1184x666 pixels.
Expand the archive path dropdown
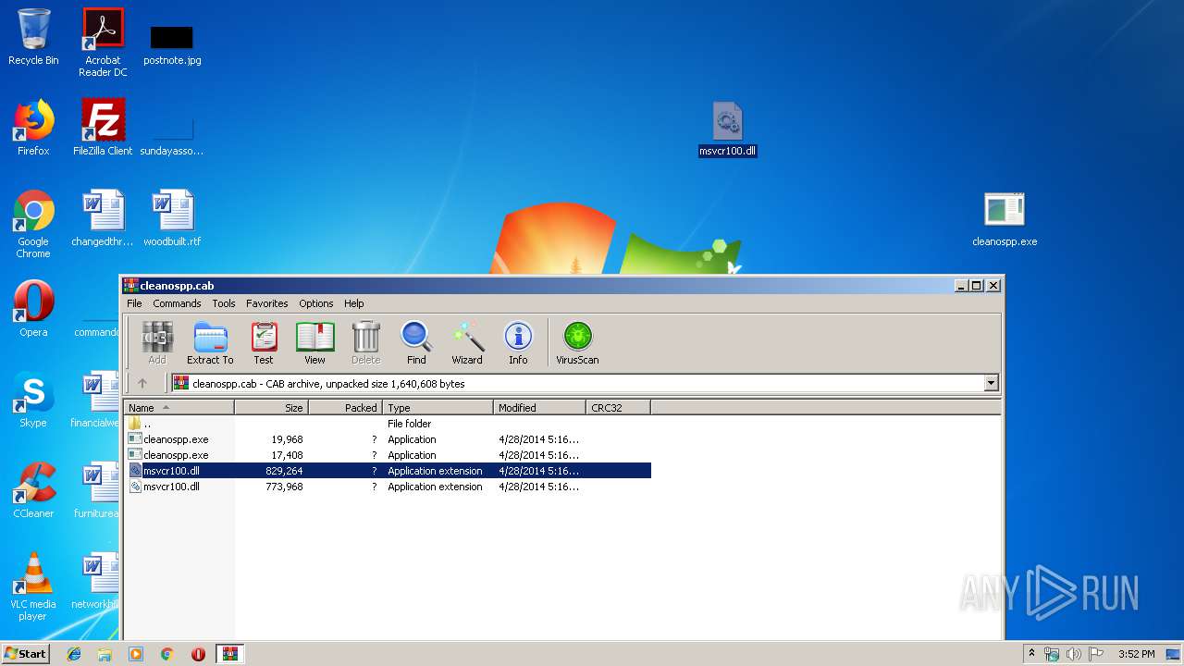(x=992, y=383)
